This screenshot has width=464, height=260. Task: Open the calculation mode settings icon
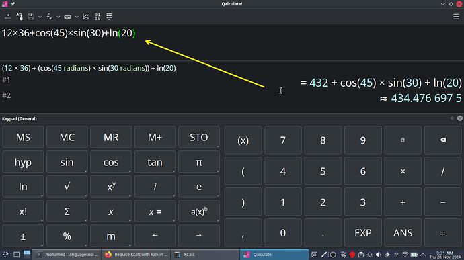7,17
